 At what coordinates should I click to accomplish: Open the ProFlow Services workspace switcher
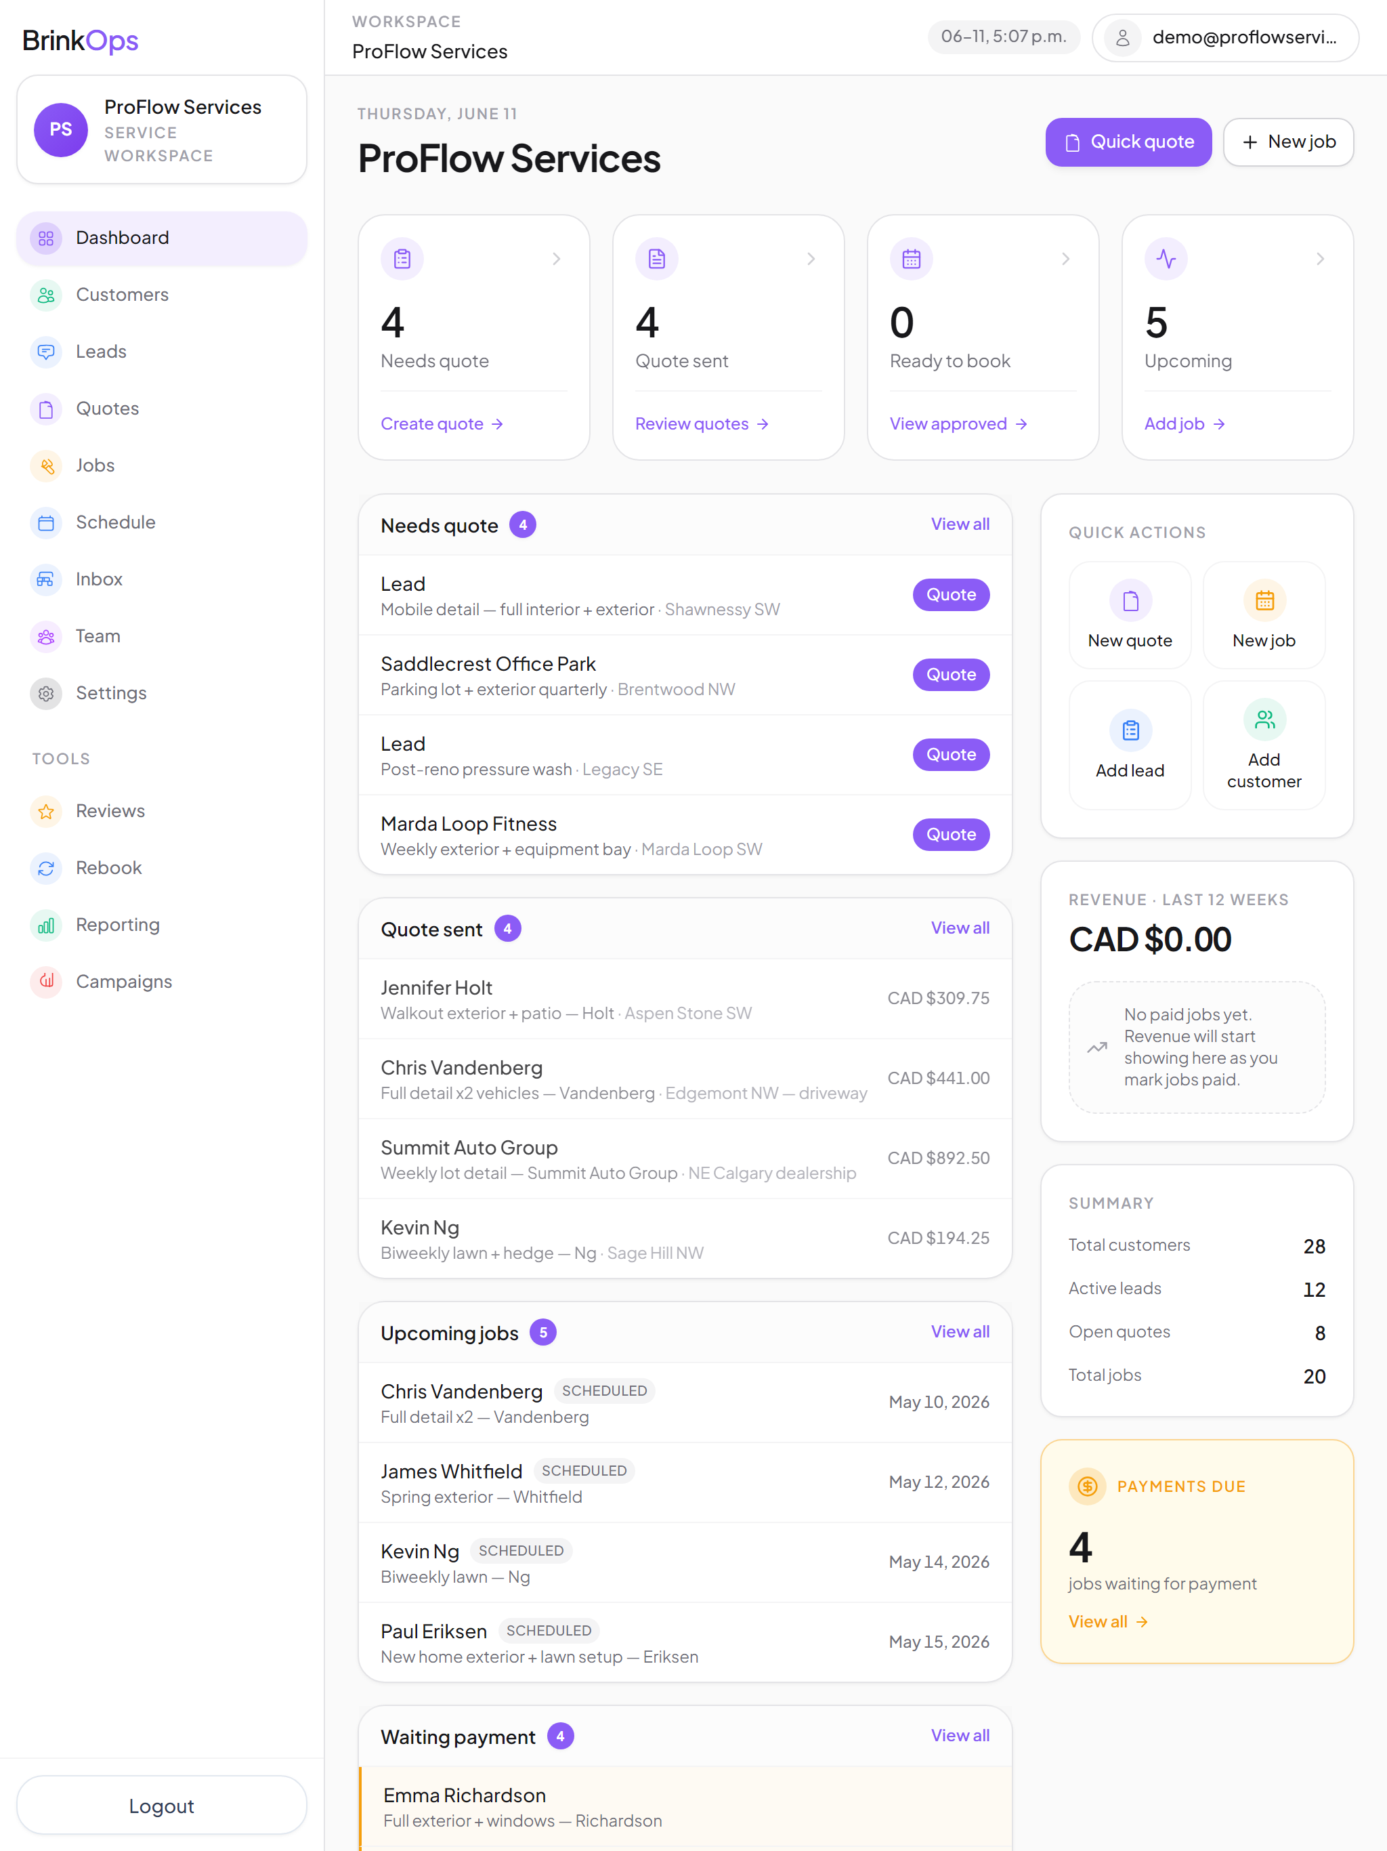pyautogui.click(x=161, y=129)
